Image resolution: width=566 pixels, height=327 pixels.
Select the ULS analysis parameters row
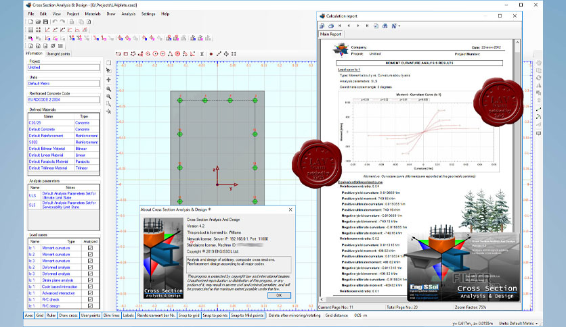(x=64, y=195)
